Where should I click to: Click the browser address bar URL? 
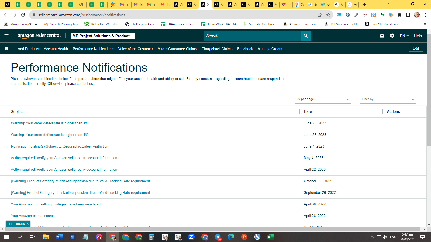pos(81,15)
